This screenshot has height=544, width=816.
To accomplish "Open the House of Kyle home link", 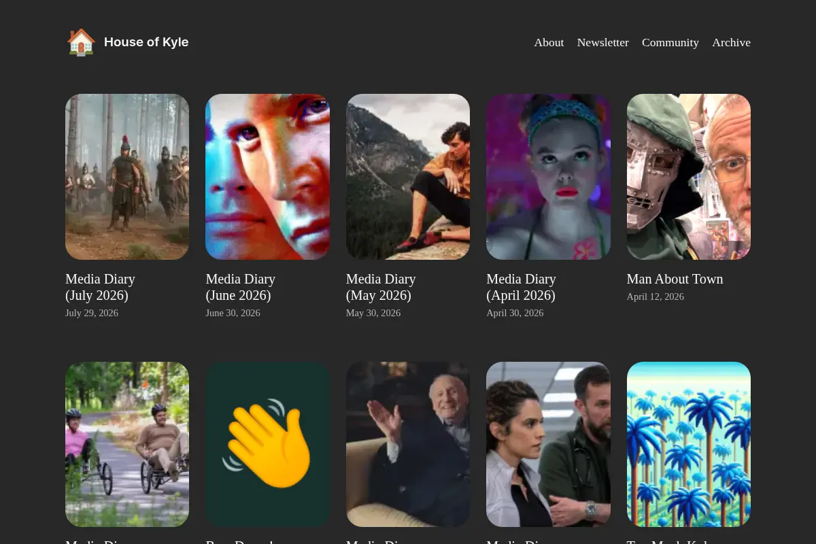I will pyautogui.click(x=146, y=42).
